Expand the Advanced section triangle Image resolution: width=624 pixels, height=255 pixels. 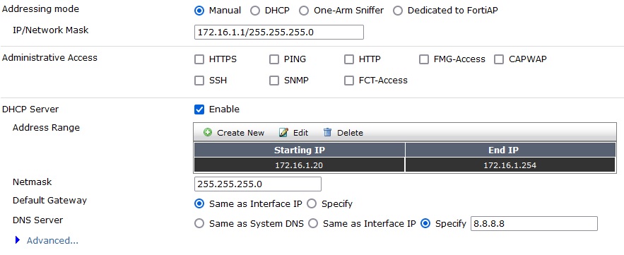(17, 240)
